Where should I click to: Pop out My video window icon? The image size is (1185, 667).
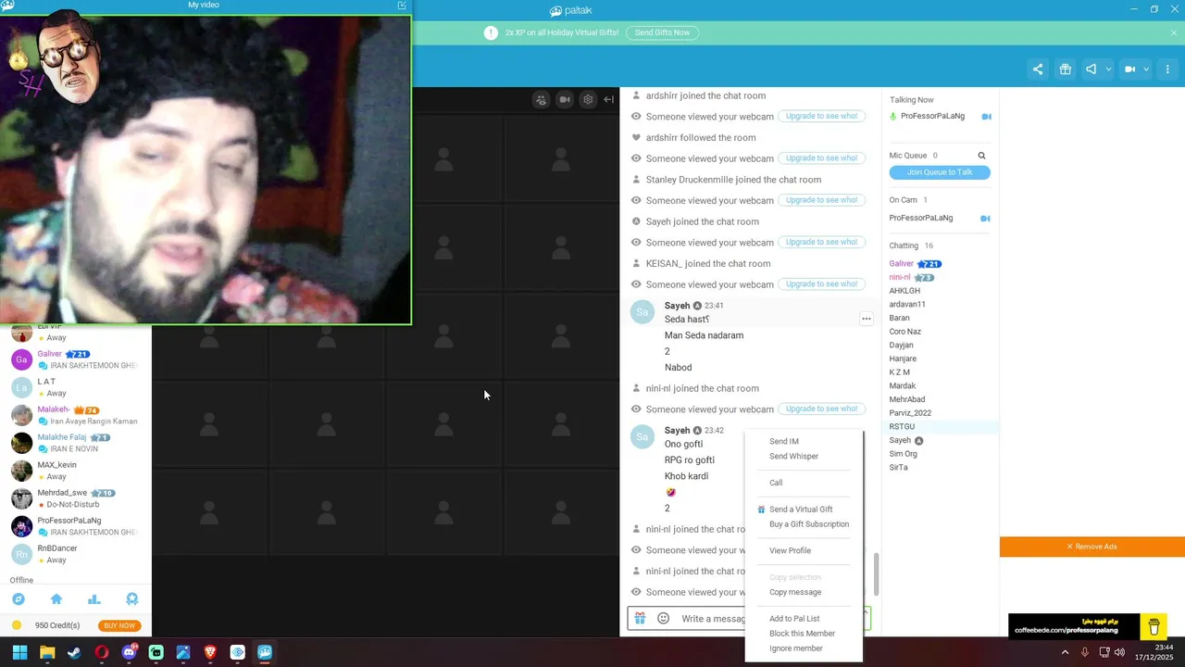click(x=402, y=6)
